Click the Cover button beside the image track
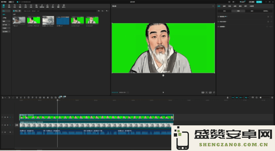 (x=17, y=125)
